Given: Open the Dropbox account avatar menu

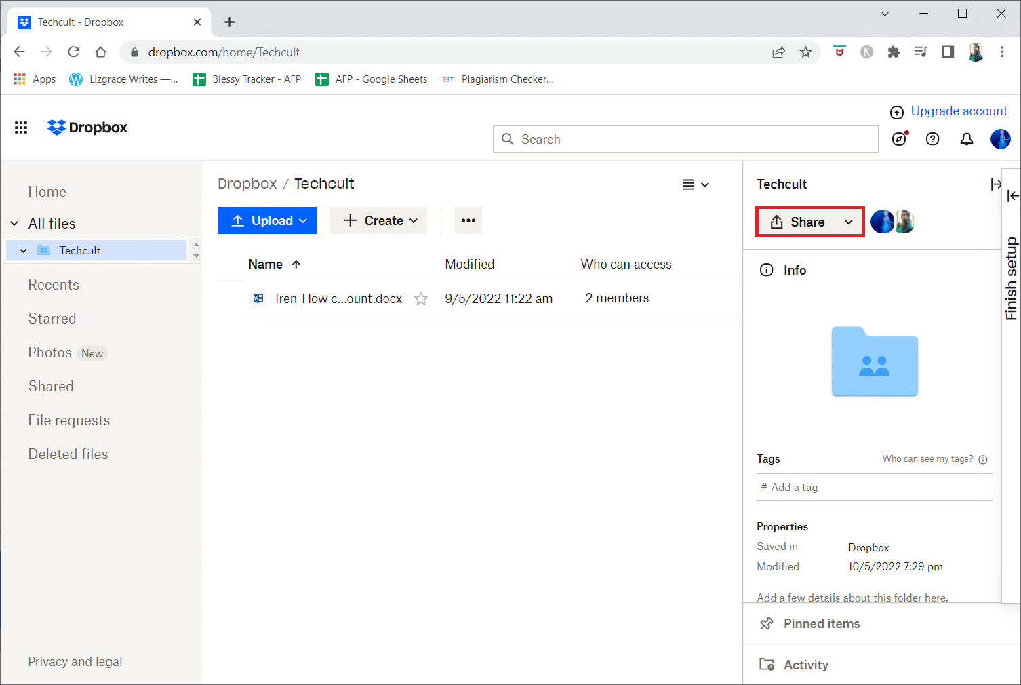Looking at the screenshot, I should coord(1001,139).
